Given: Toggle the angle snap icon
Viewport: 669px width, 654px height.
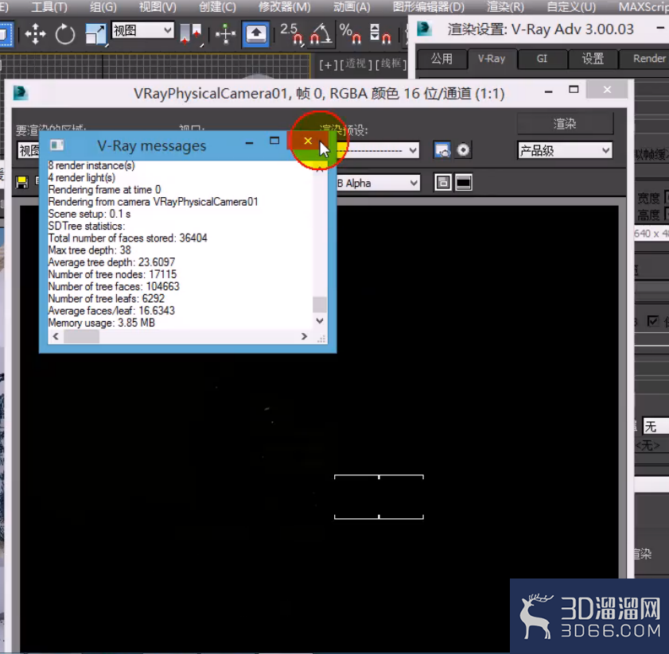Looking at the screenshot, I should click(321, 34).
